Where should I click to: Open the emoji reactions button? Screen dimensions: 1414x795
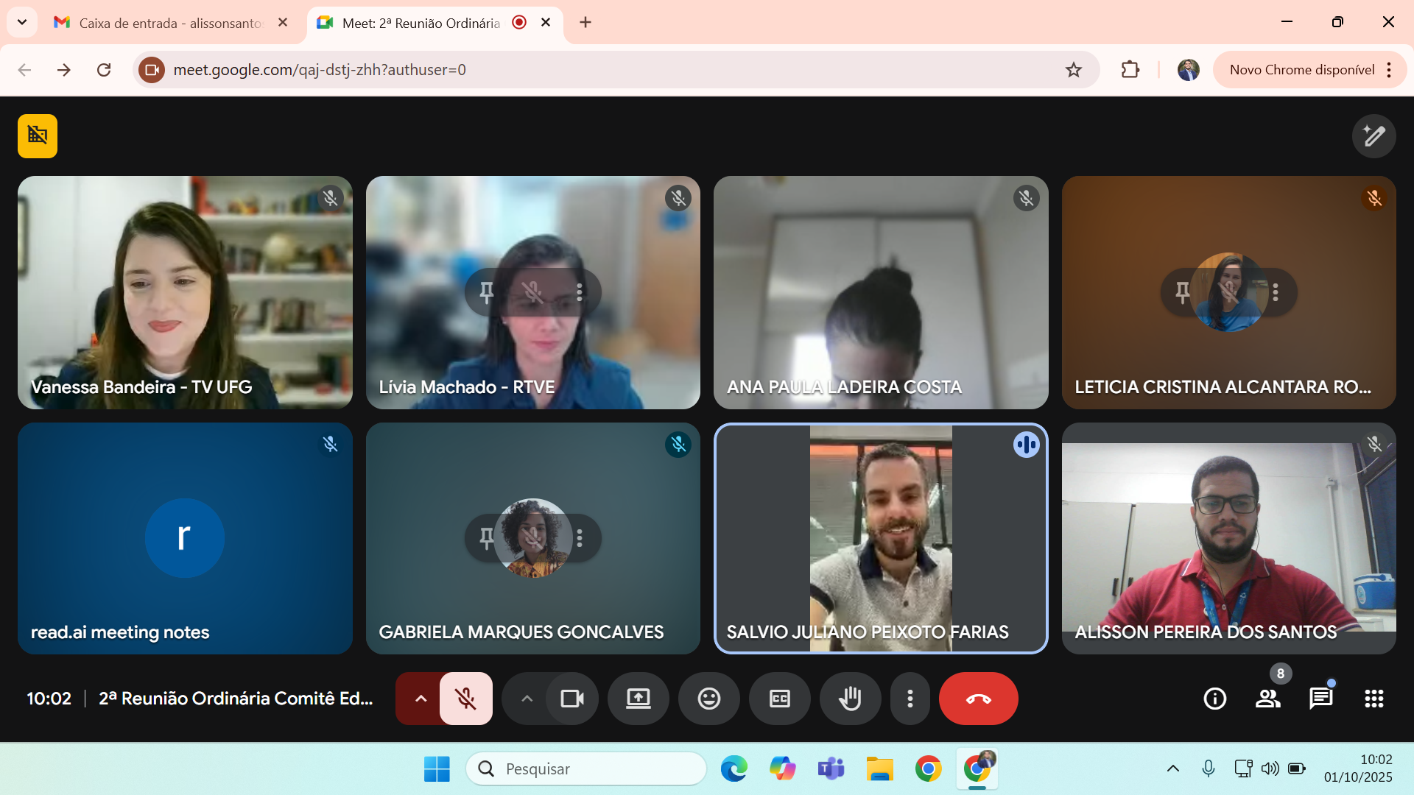coord(708,699)
